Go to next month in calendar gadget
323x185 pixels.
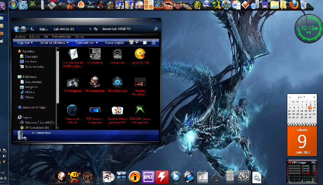(x=314, y=97)
